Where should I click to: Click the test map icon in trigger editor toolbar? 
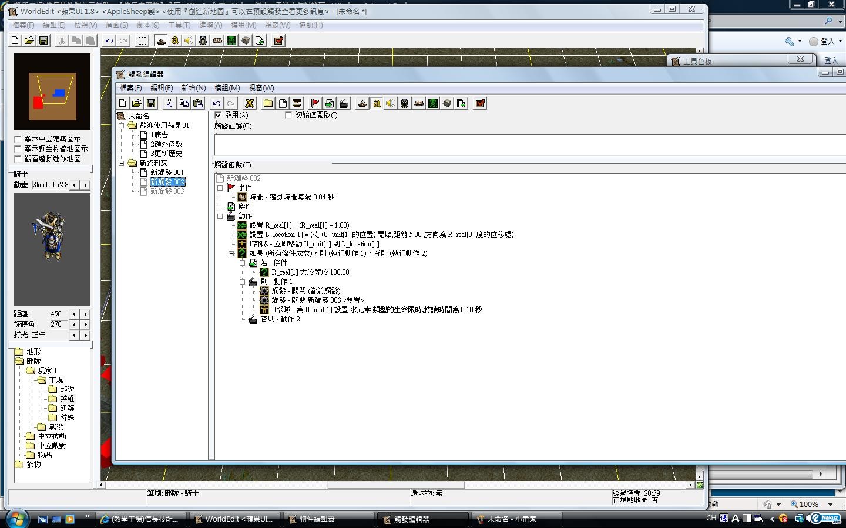480,104
